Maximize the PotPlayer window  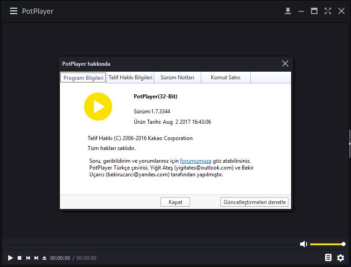[314, 11]
